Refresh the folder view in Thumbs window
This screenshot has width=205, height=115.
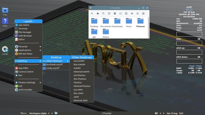click(x=109, y=14)
